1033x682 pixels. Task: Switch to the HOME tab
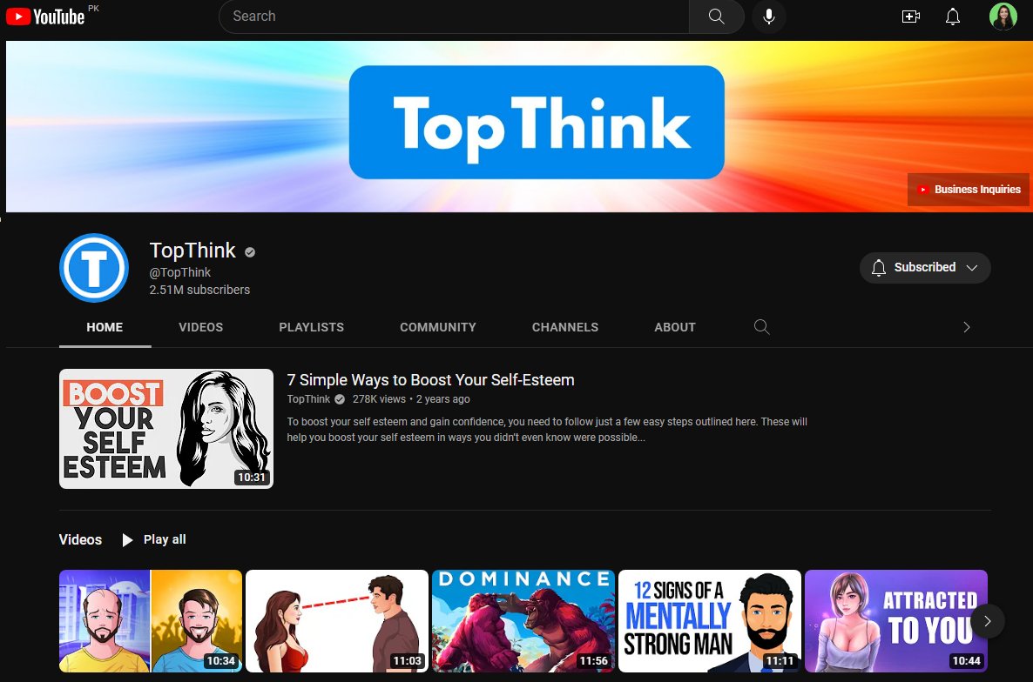point(105,327)
